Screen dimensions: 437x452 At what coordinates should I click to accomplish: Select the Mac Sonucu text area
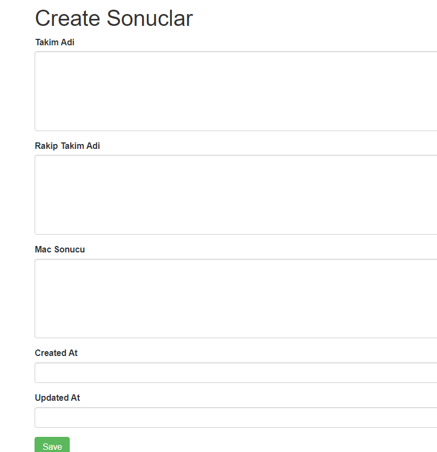236,298
